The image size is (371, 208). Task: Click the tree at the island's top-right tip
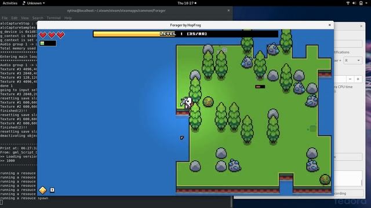tap(286, 41)
